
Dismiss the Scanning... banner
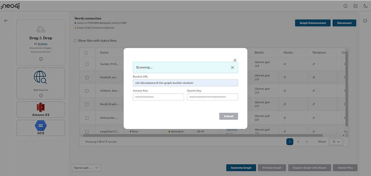[x=232, y=68]
